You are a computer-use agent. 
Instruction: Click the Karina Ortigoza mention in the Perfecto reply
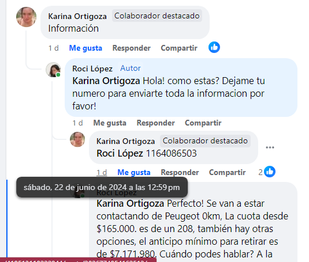pyautogui.click(x=131, y=203)
